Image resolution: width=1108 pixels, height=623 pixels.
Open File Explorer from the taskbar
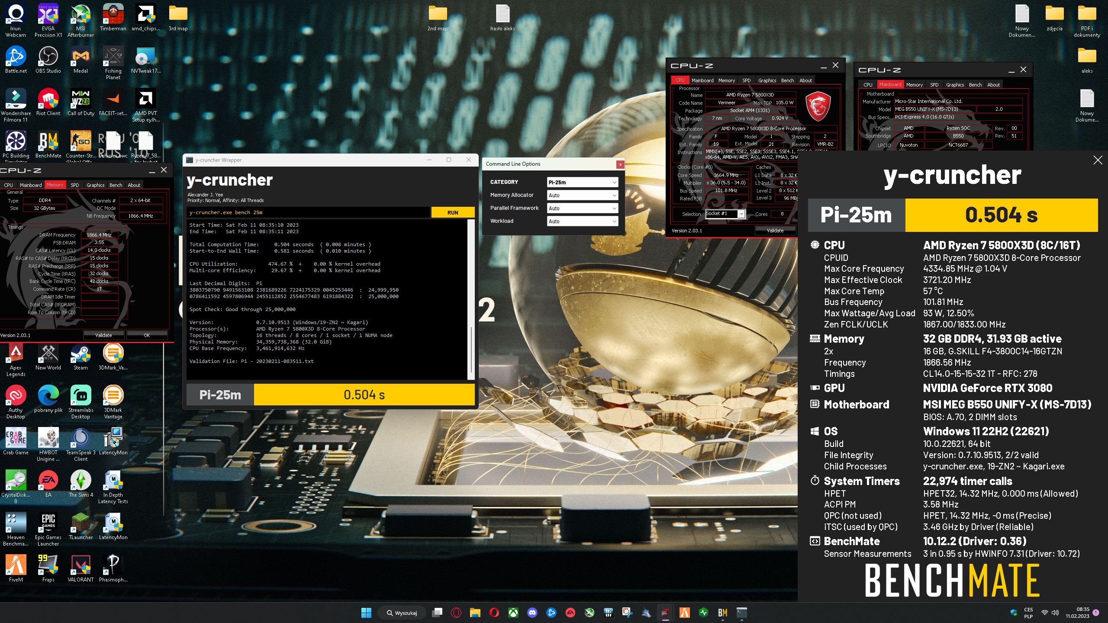point(475,613)
